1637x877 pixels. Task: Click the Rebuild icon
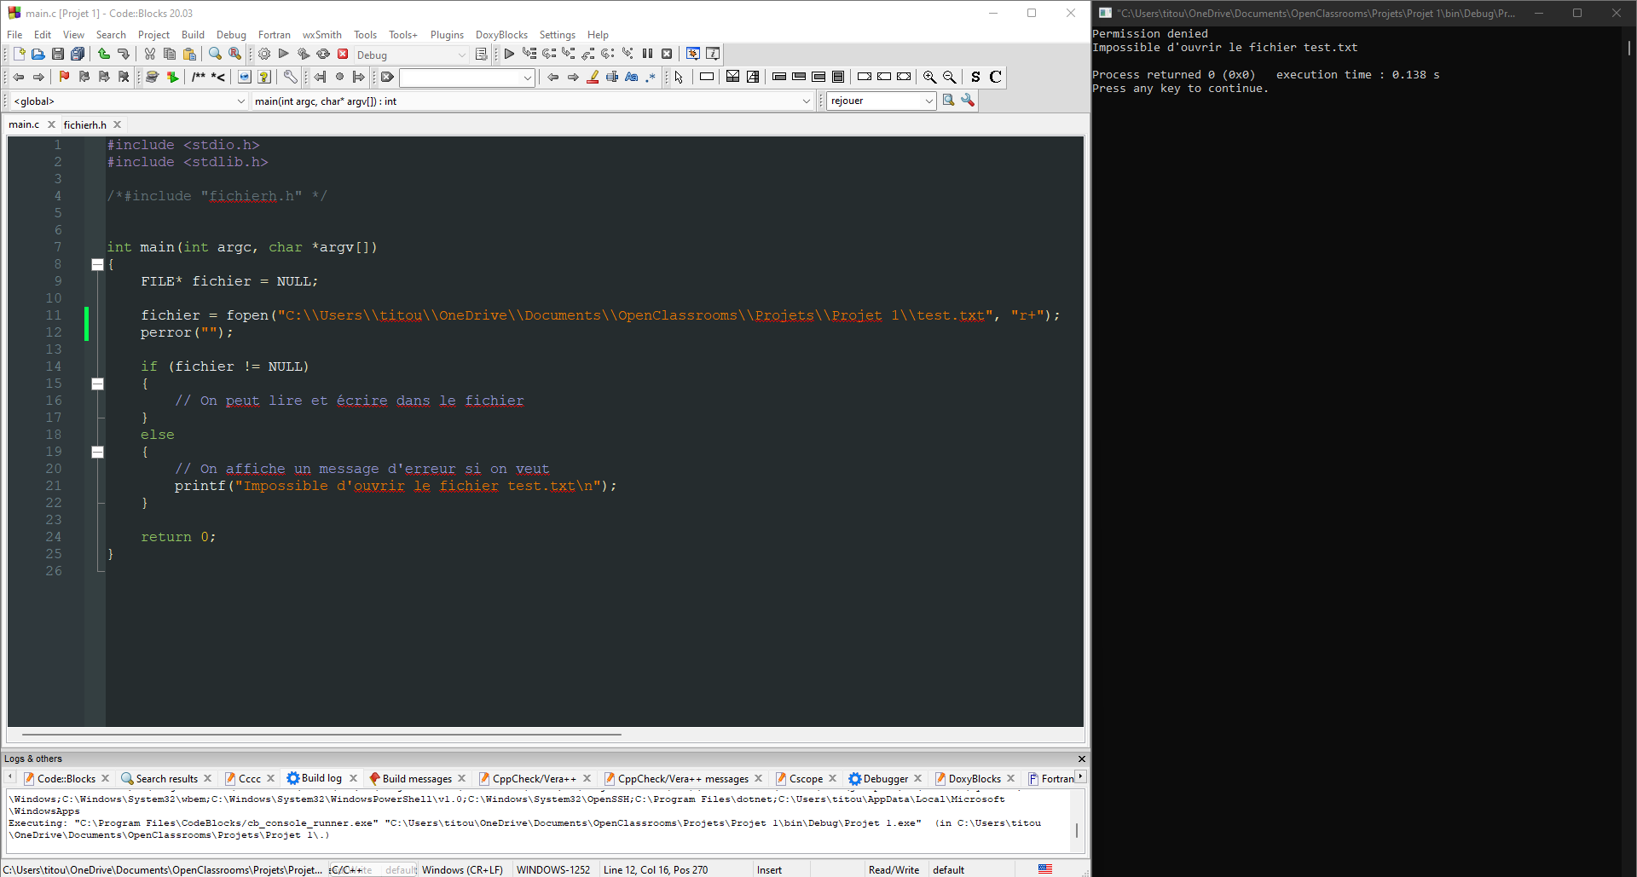click(323, 54)
